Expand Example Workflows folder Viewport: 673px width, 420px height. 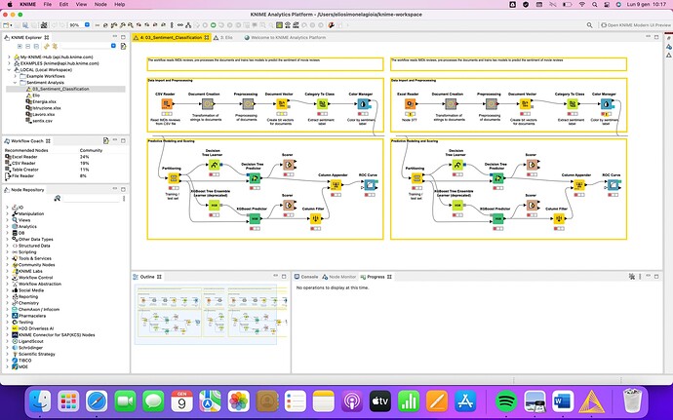(x=15, y=76)
